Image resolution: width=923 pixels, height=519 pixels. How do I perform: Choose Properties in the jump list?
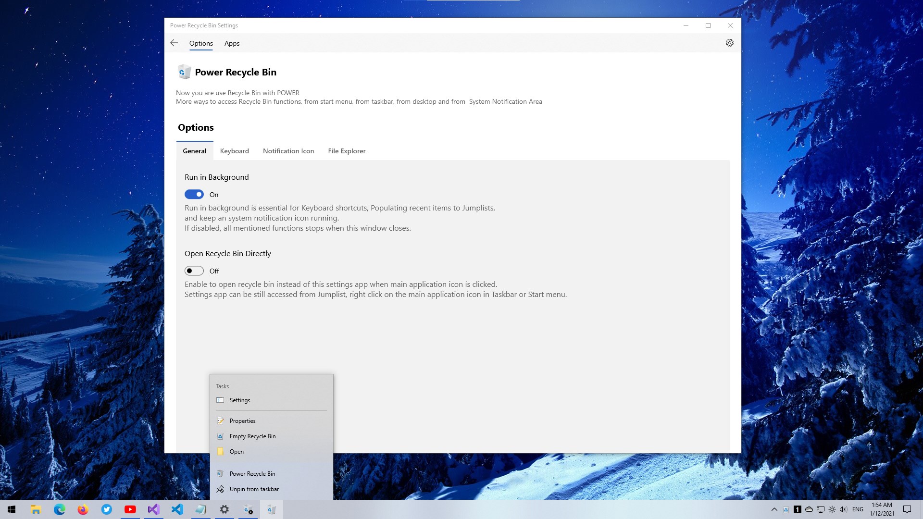(x=272, y=420)
